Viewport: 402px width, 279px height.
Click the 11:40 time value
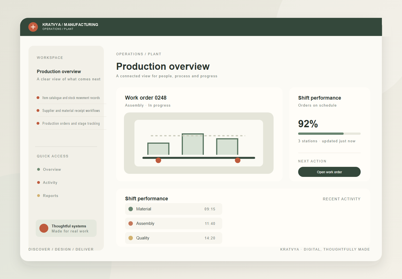[210, 223]
